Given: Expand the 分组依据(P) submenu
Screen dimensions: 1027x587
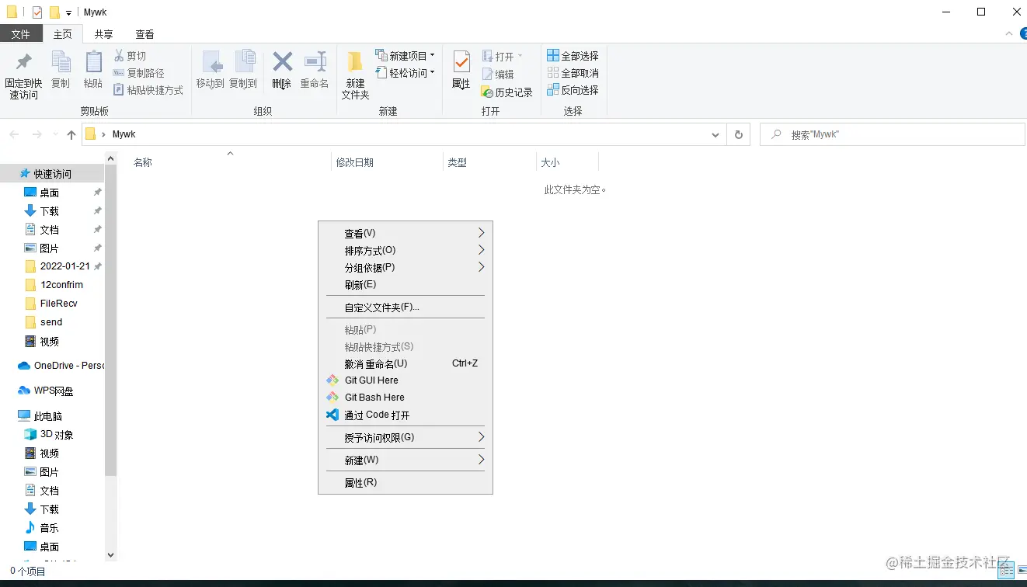Looking at the screenshot, I should [x=406, y=268].
